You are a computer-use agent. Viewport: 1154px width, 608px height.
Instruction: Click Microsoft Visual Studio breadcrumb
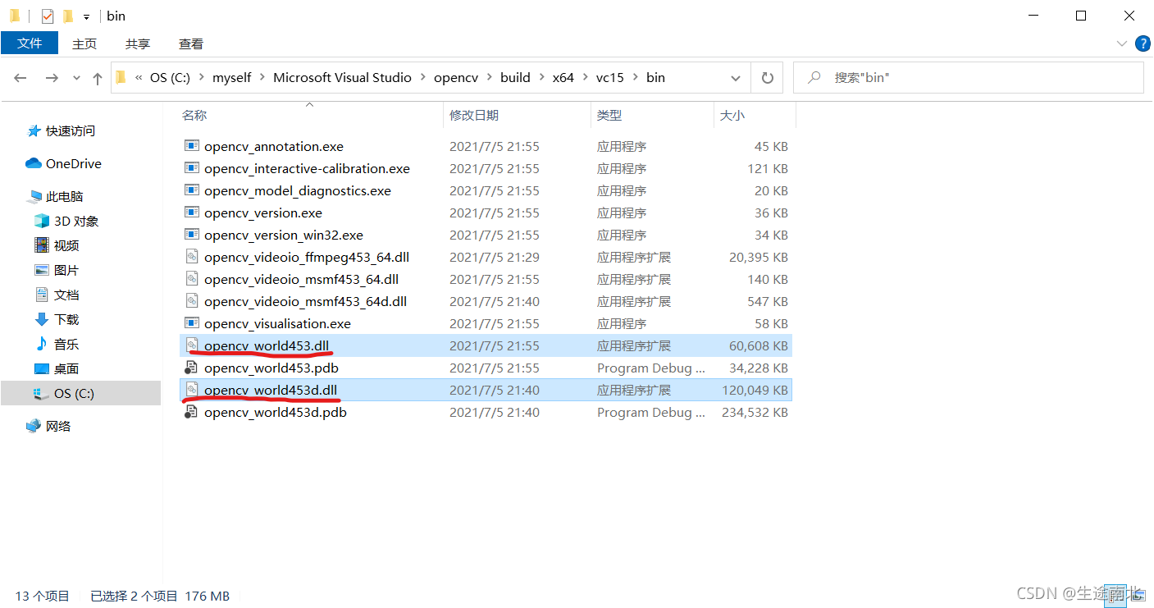pyautogui.click(x=342, y=77)
